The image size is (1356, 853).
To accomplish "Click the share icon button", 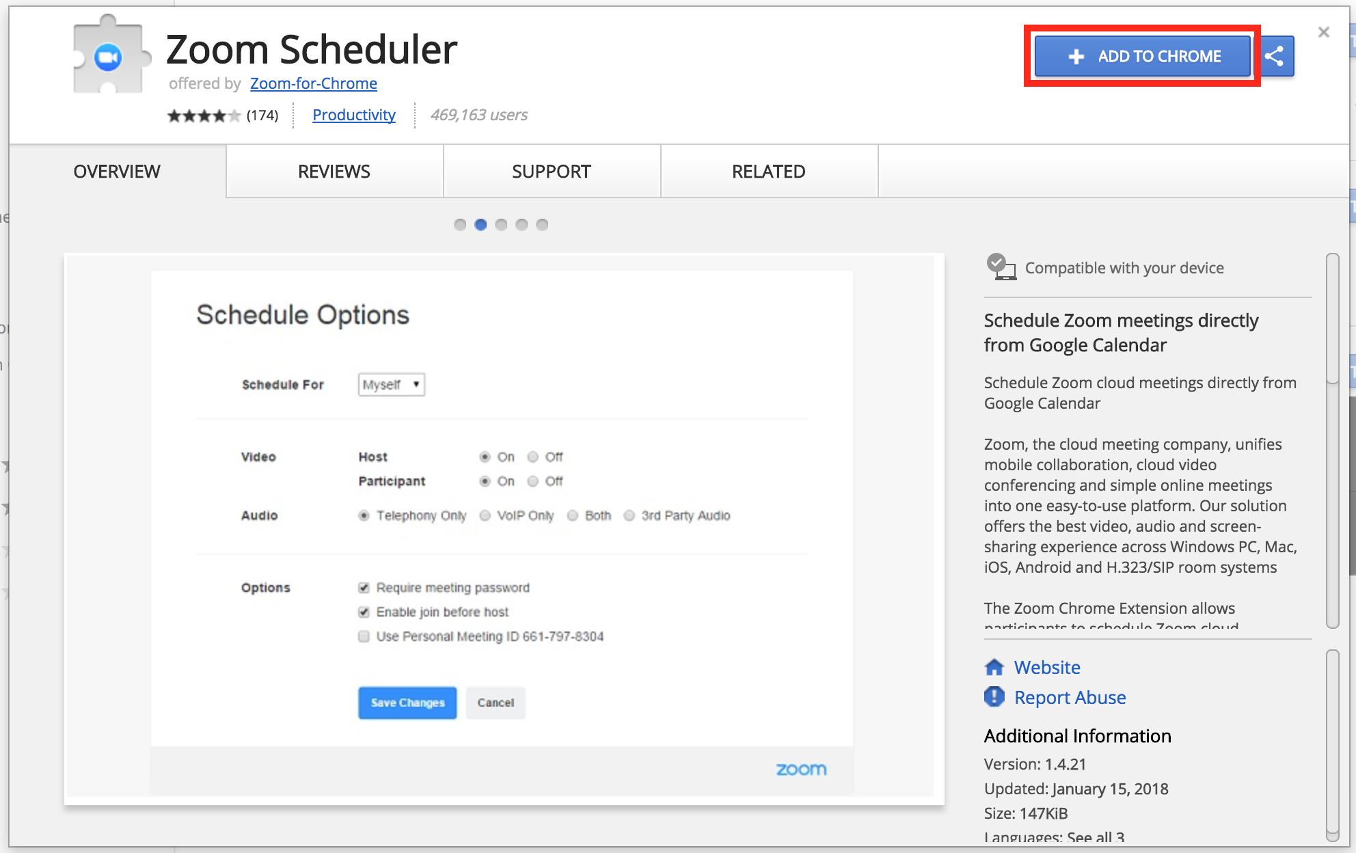I will 1274,56.
